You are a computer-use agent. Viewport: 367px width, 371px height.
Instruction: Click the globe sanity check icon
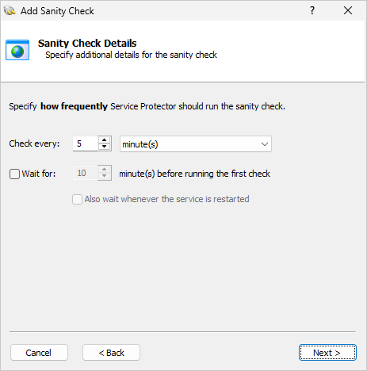pyautogui.click(x=17, y=50)
